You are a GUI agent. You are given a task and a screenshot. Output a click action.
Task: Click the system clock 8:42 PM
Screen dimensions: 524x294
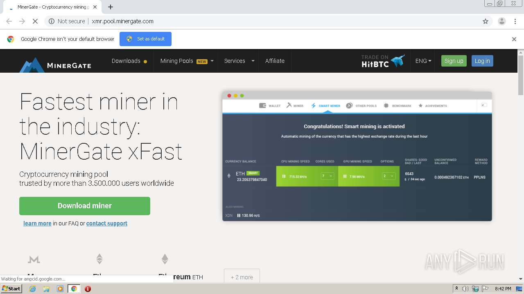coord(503,289)
